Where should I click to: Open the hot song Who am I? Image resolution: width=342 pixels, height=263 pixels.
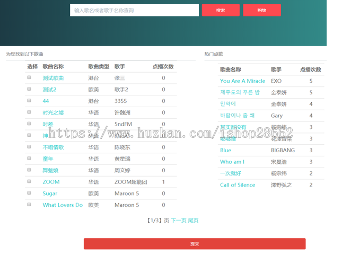232,162
